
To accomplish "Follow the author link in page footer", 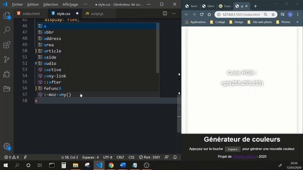I will click(x=244, y=156).
